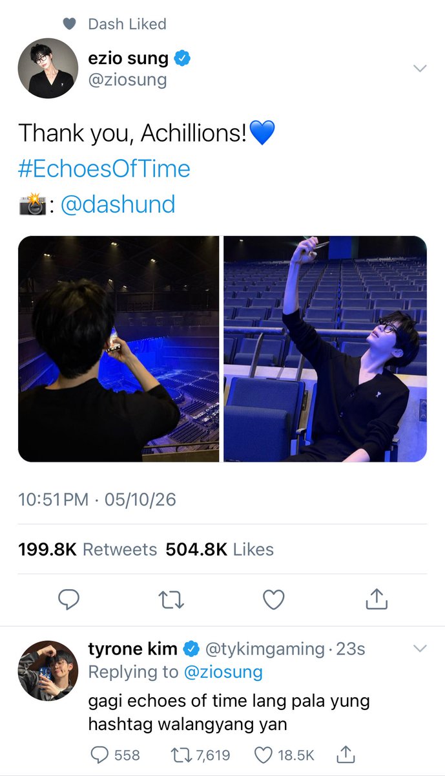
Task: Retweet tyrone kim's reply with 7,619 retweets
Action: pos(200,755)
